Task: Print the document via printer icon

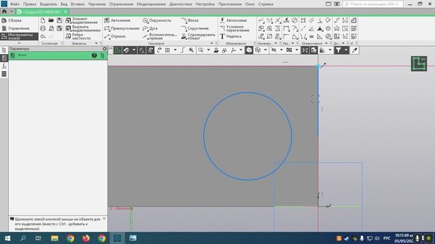Action: 43,28
